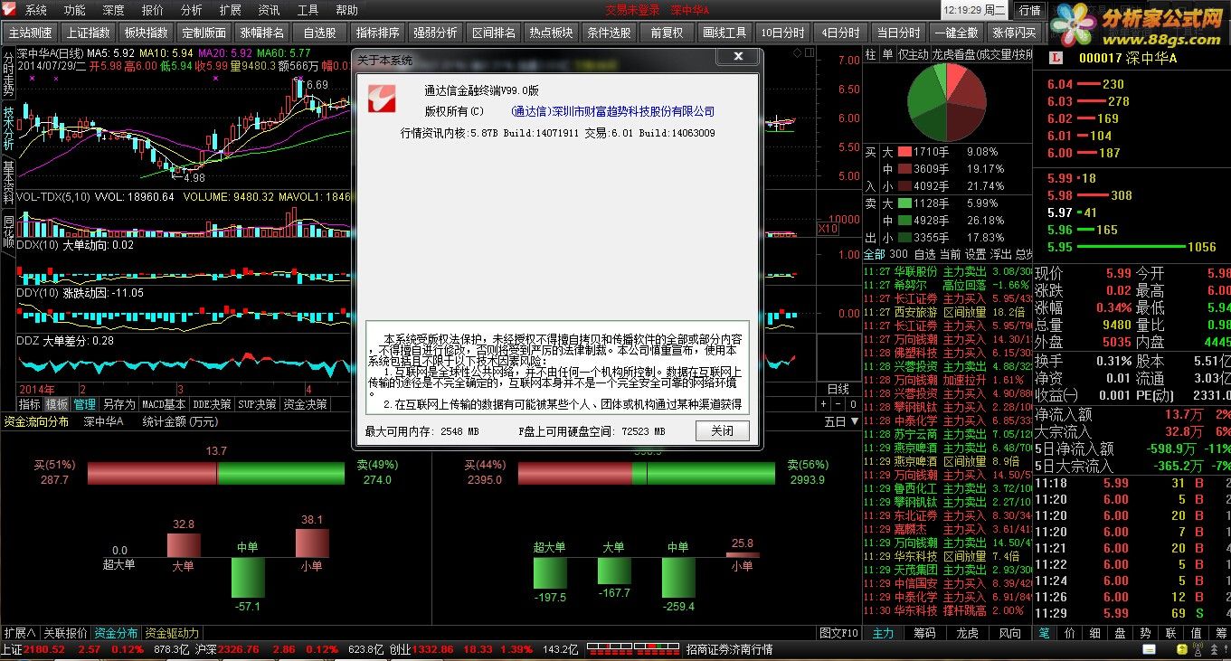Select the 资金决策 template tab
Screen dimensions: 1231x661
tap(305, 404)
